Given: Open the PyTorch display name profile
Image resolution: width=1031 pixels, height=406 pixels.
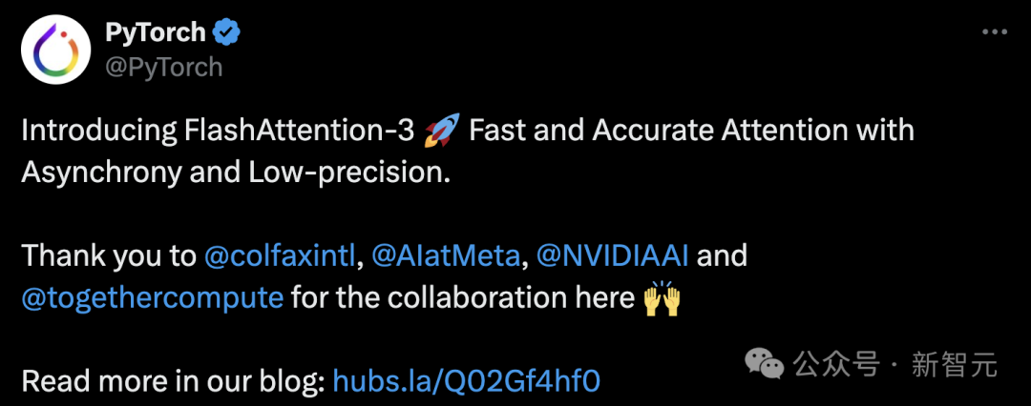Looking at the screenshot, I should tap(156, 32).
